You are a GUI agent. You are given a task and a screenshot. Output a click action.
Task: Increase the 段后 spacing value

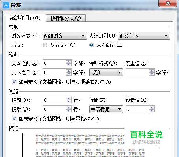69,108
